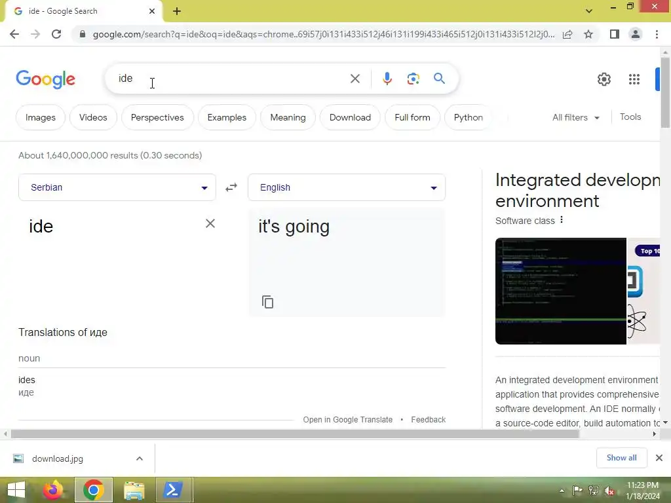
Task: Open more options beside Software class
Action: click(562, 220)
